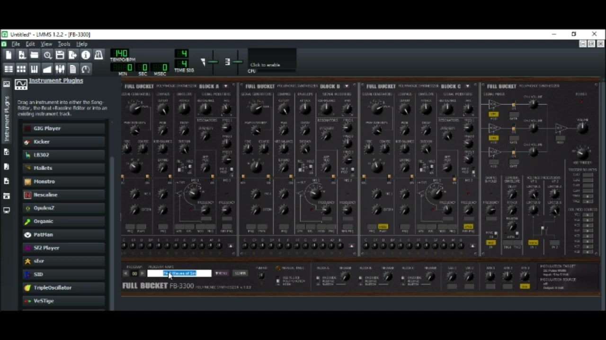606x340 pixels.
Task: Toggle the metronome icon
Action: tap(98, 55)
